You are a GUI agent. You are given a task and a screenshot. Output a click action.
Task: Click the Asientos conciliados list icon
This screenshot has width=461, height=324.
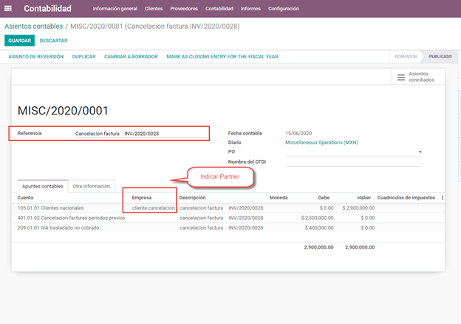(x=401, y=77)
